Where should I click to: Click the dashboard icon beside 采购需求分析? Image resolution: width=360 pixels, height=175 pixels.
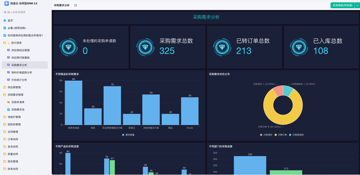8,65
